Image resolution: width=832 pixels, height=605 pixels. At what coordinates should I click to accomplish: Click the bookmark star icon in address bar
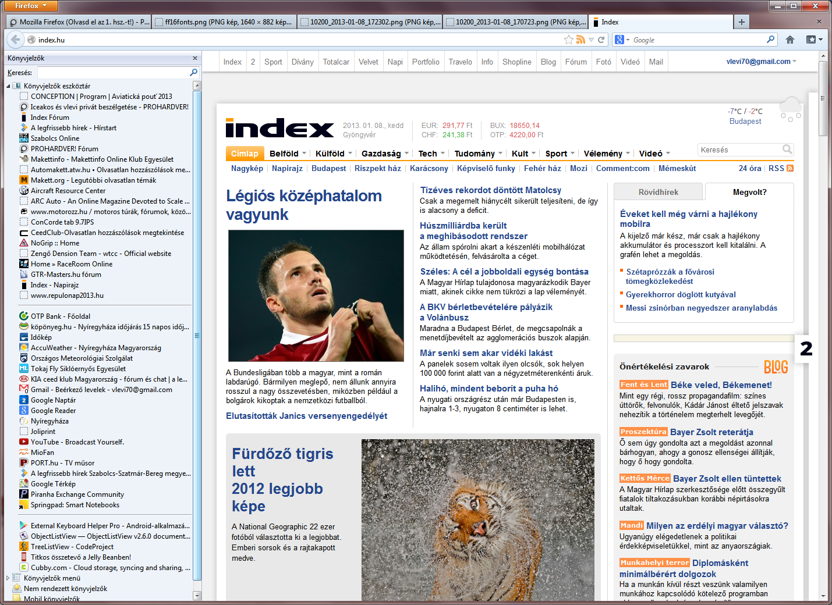click(x=569, y=40)
